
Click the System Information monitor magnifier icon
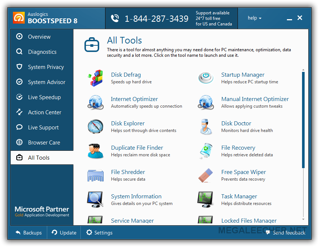(95, 199)
